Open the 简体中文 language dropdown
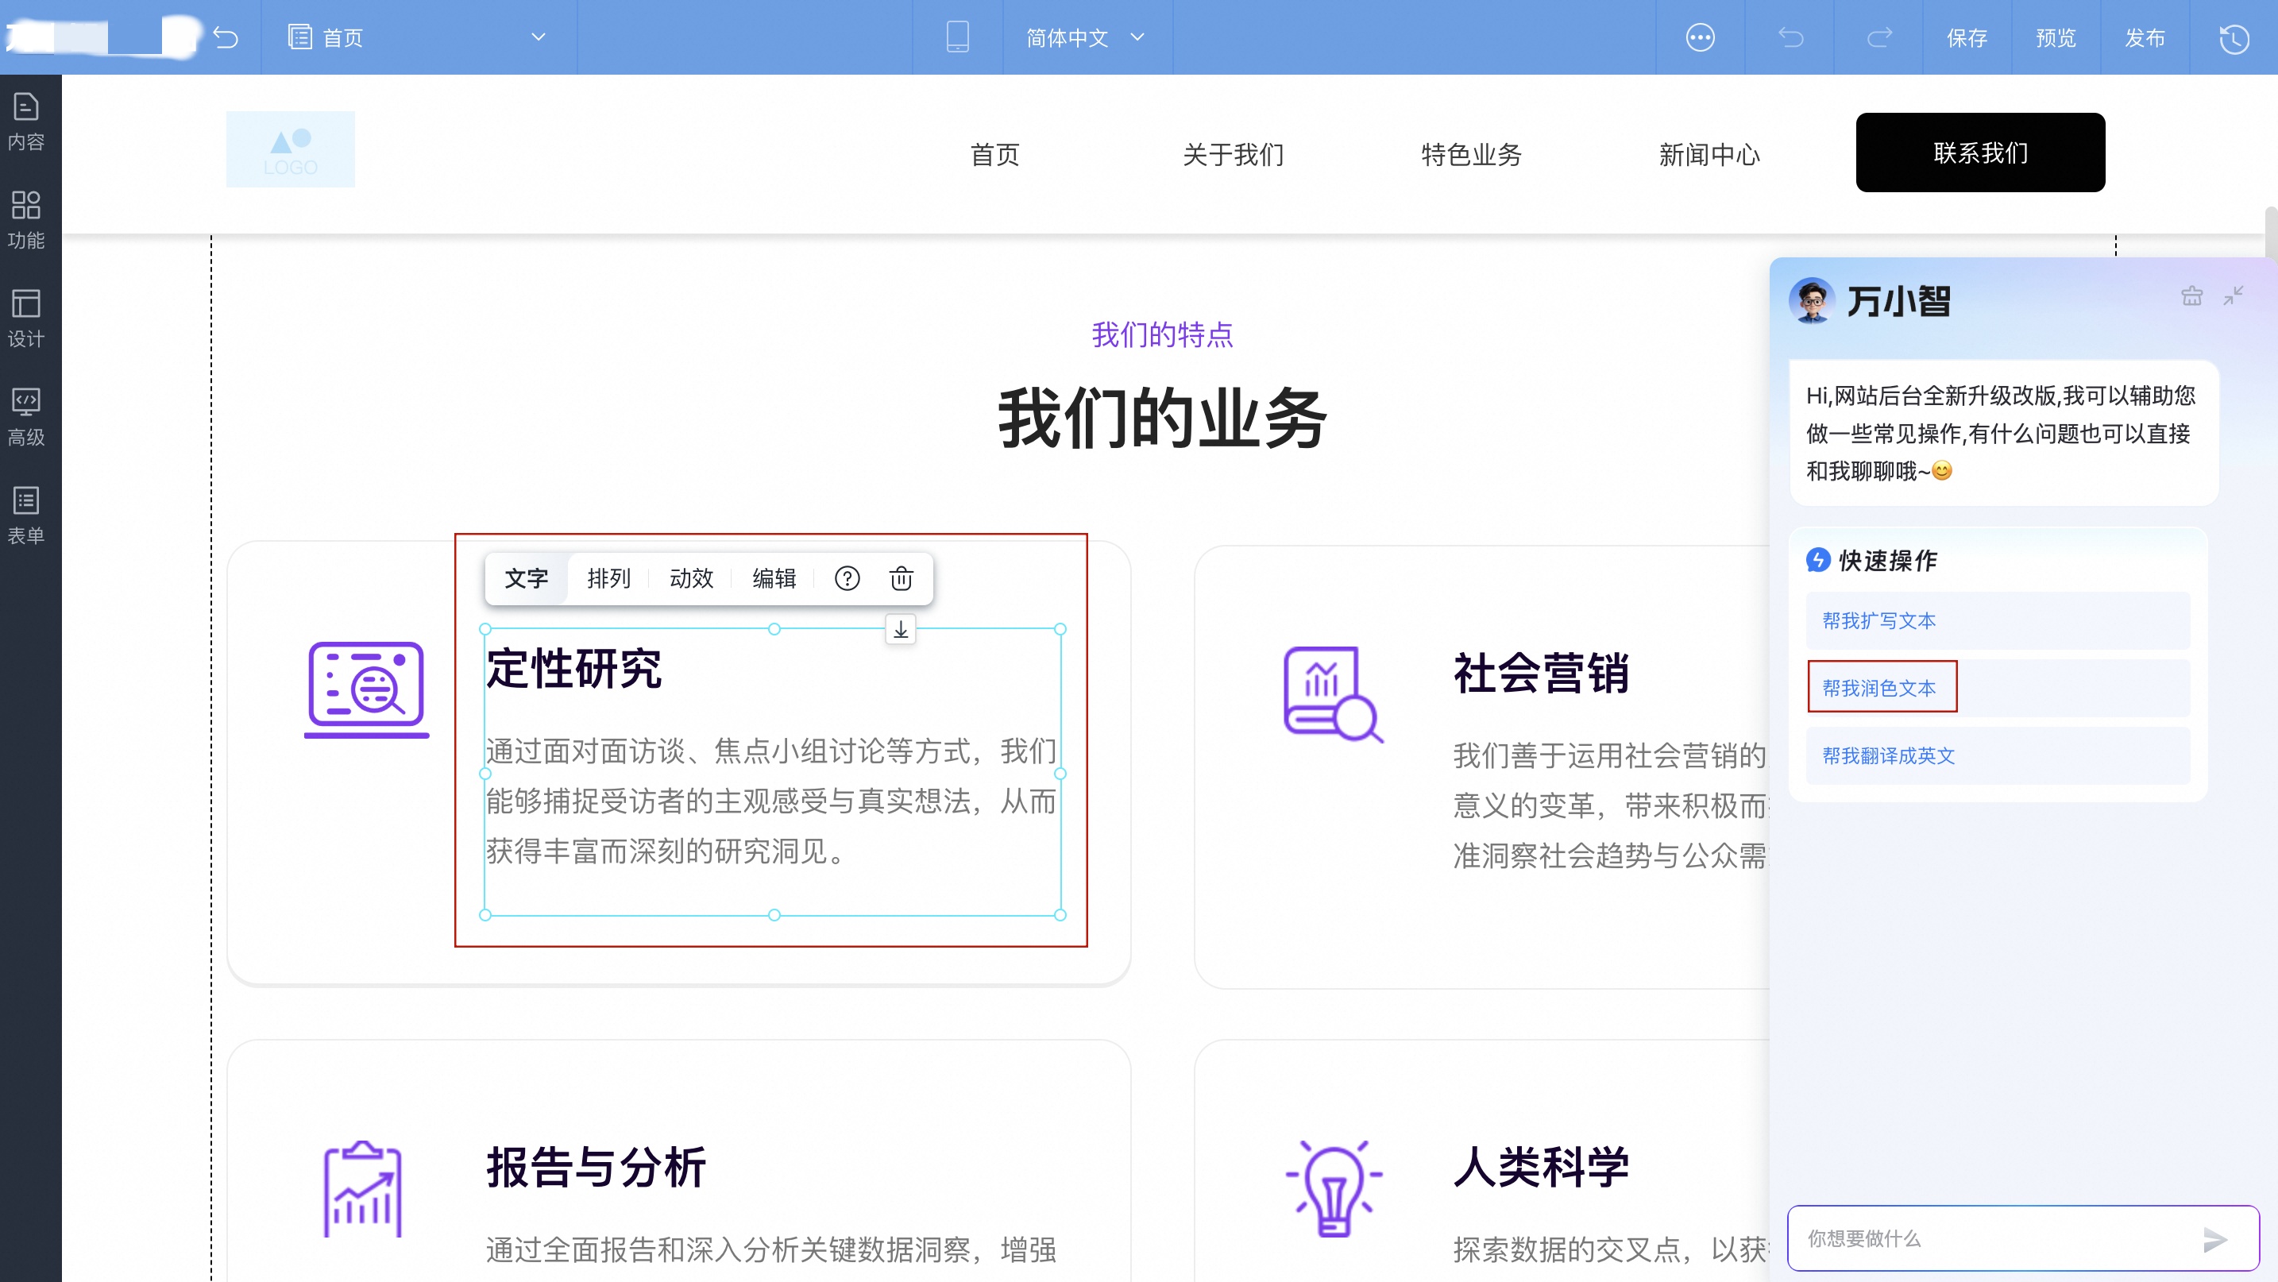2278x1282 pixels. pyautogui.click(x=1086, y=37)
